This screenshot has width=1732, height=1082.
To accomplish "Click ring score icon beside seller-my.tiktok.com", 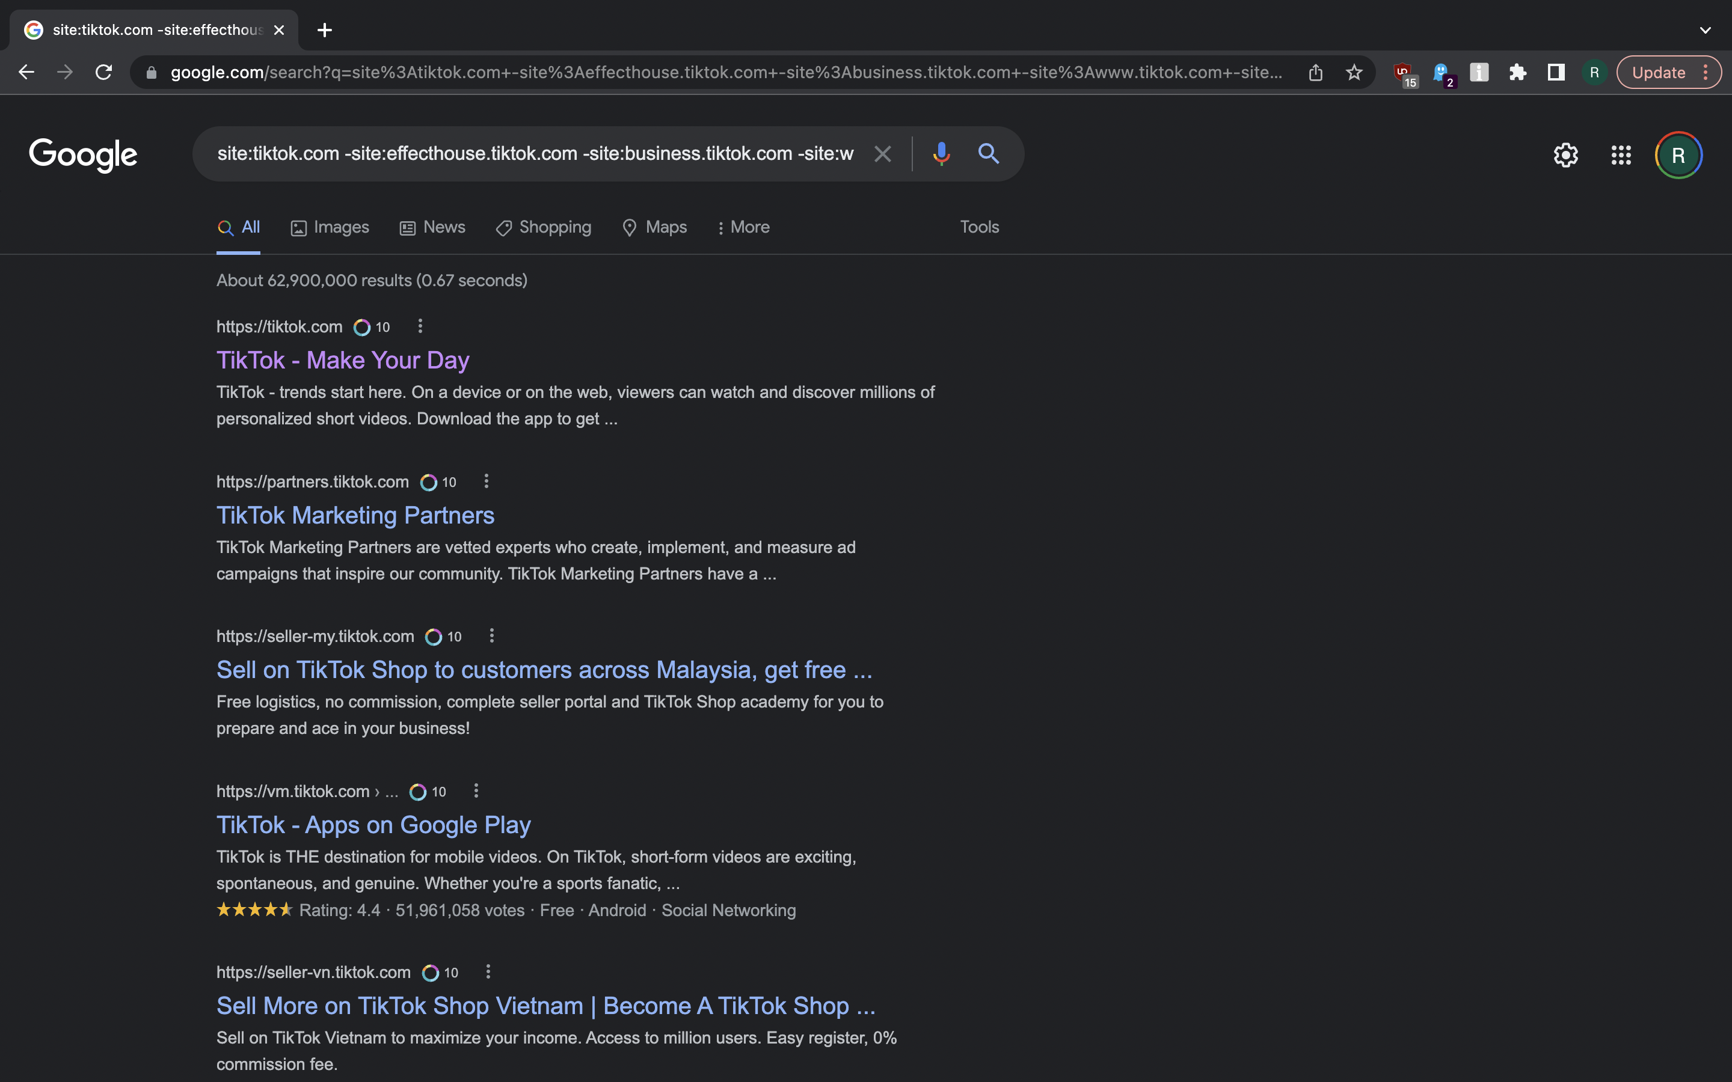I will [434, 637].
